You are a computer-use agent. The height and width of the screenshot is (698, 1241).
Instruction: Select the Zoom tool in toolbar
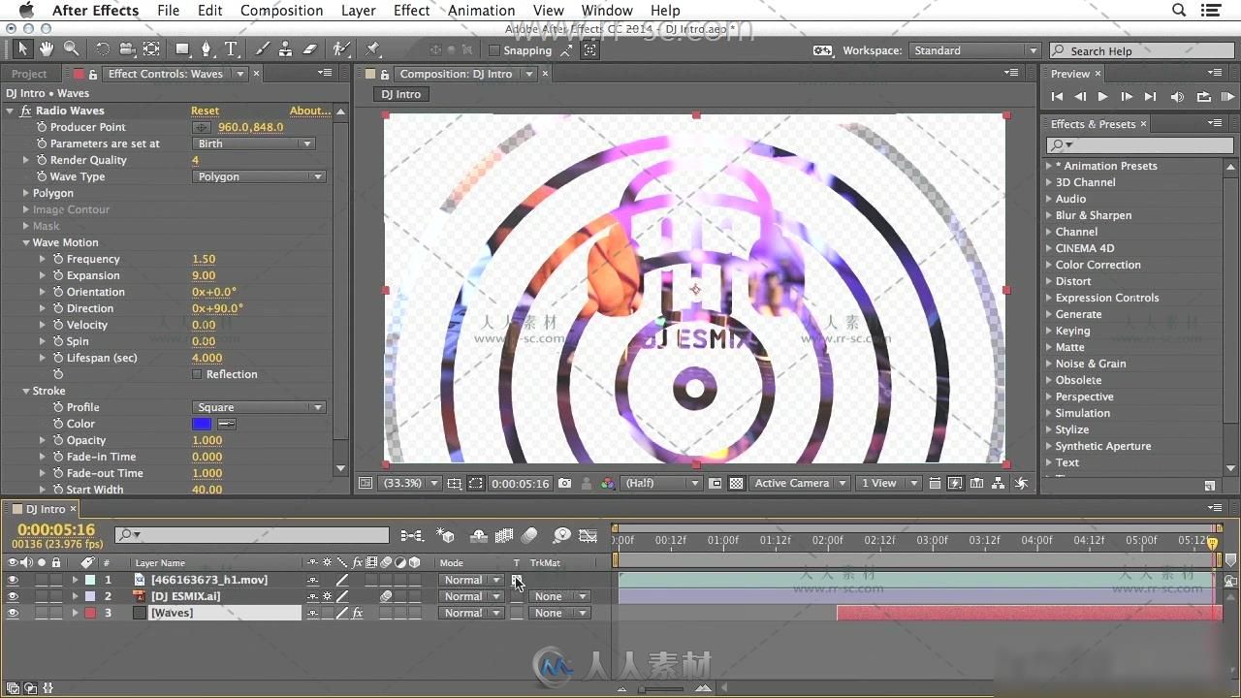(71, 49)
